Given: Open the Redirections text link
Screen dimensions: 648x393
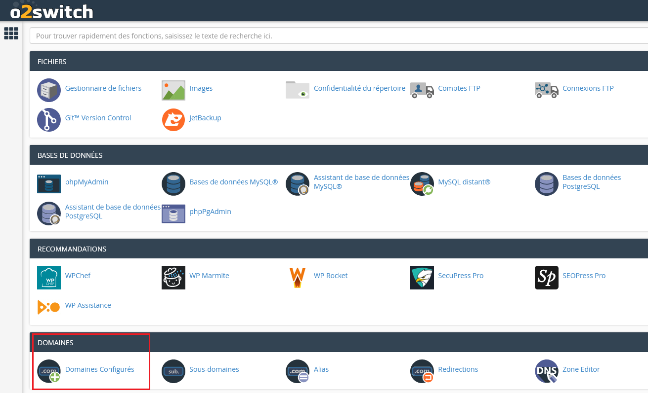Looking at the screenshot, I should click(x=458, y=369).
